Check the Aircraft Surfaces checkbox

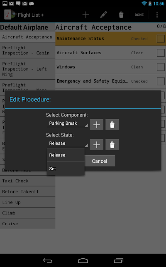(x=161, y=53)
